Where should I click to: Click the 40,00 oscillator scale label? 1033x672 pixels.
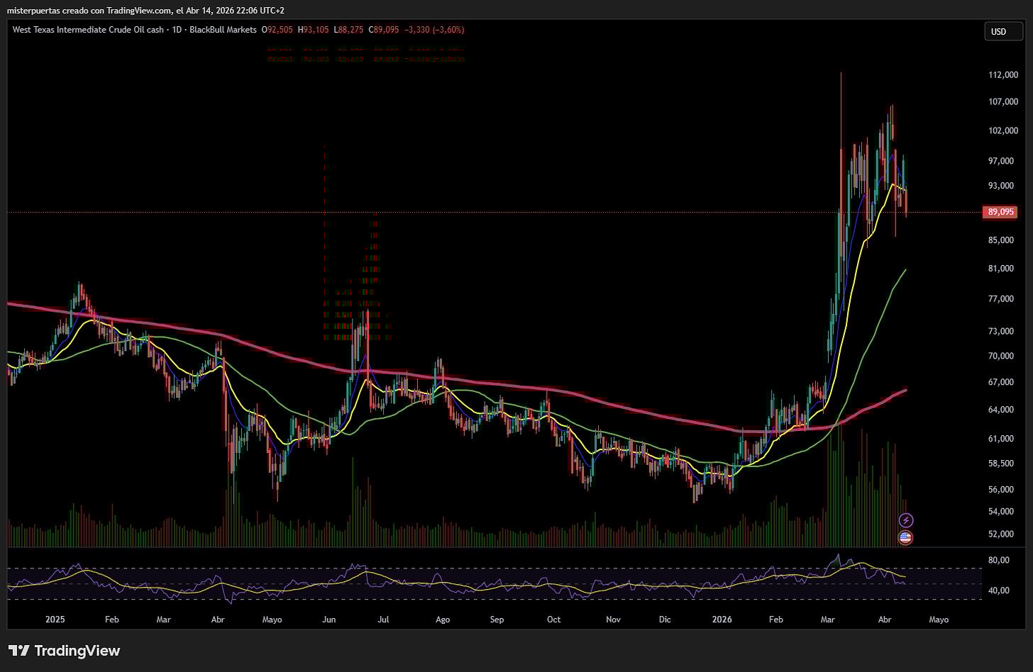(999, 590)
